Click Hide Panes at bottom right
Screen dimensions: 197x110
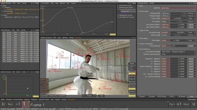[x=192, y=100]
